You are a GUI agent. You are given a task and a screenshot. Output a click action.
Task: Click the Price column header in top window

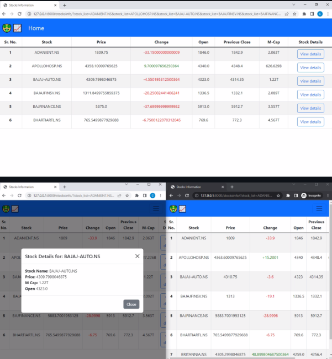[101, 42]
